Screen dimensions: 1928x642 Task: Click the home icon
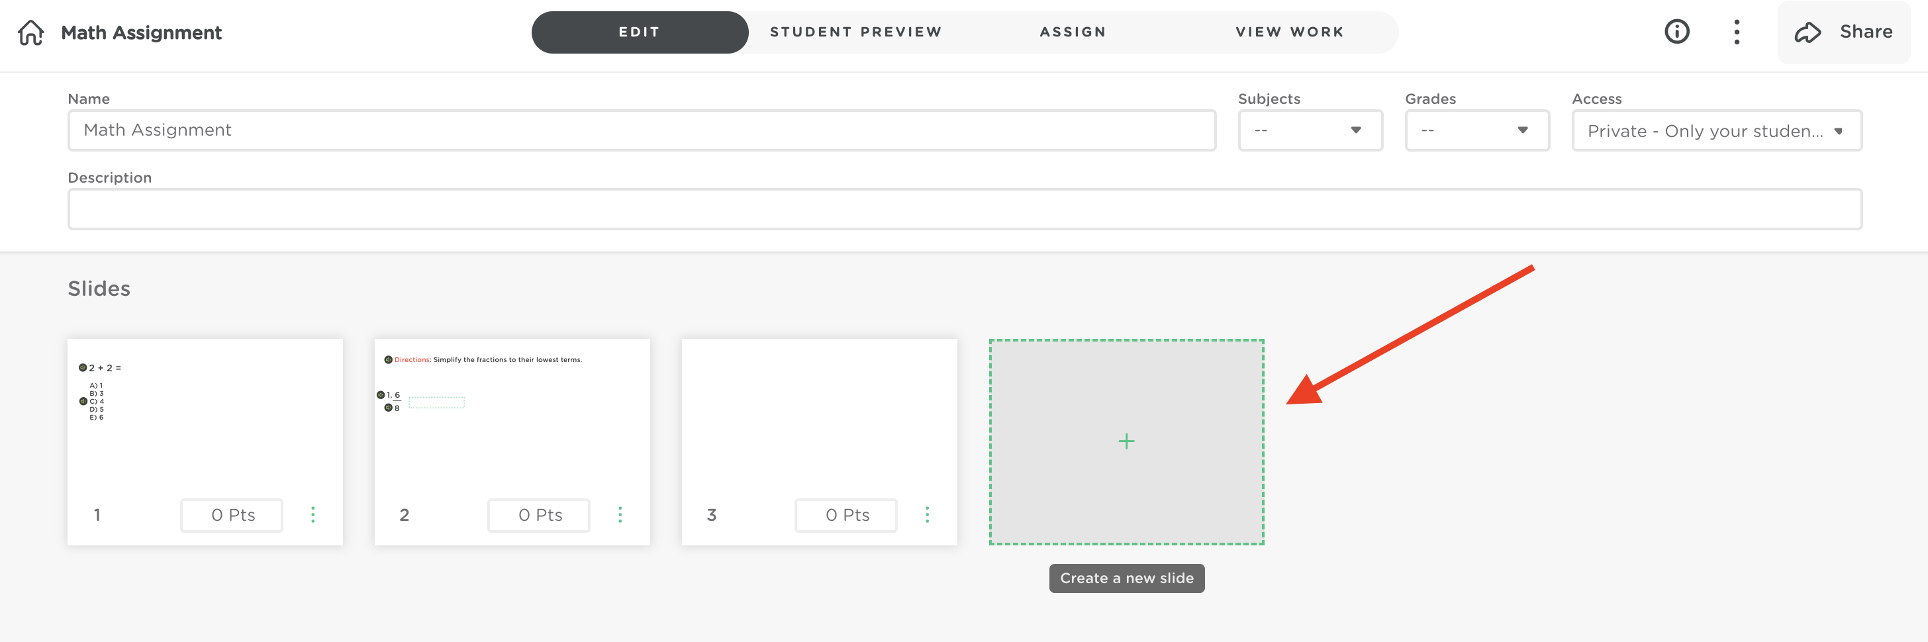pyautogui.click(x=31, y=31)
